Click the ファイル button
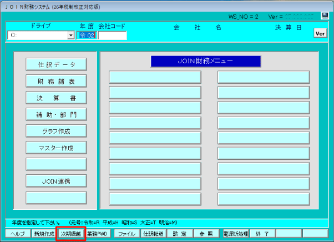 coord(127,234)
